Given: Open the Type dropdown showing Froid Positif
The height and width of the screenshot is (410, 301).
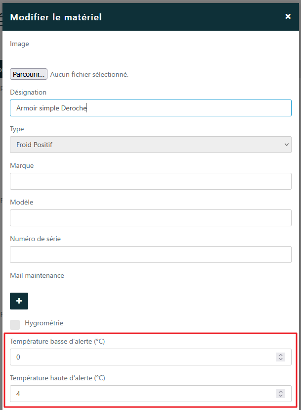Looking at the screenshot, I should pos(150,145).
